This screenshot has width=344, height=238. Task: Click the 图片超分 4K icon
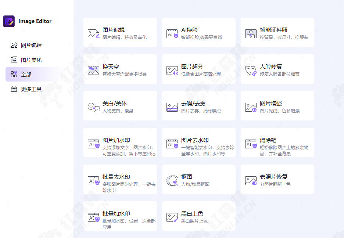tap(172, 71)
